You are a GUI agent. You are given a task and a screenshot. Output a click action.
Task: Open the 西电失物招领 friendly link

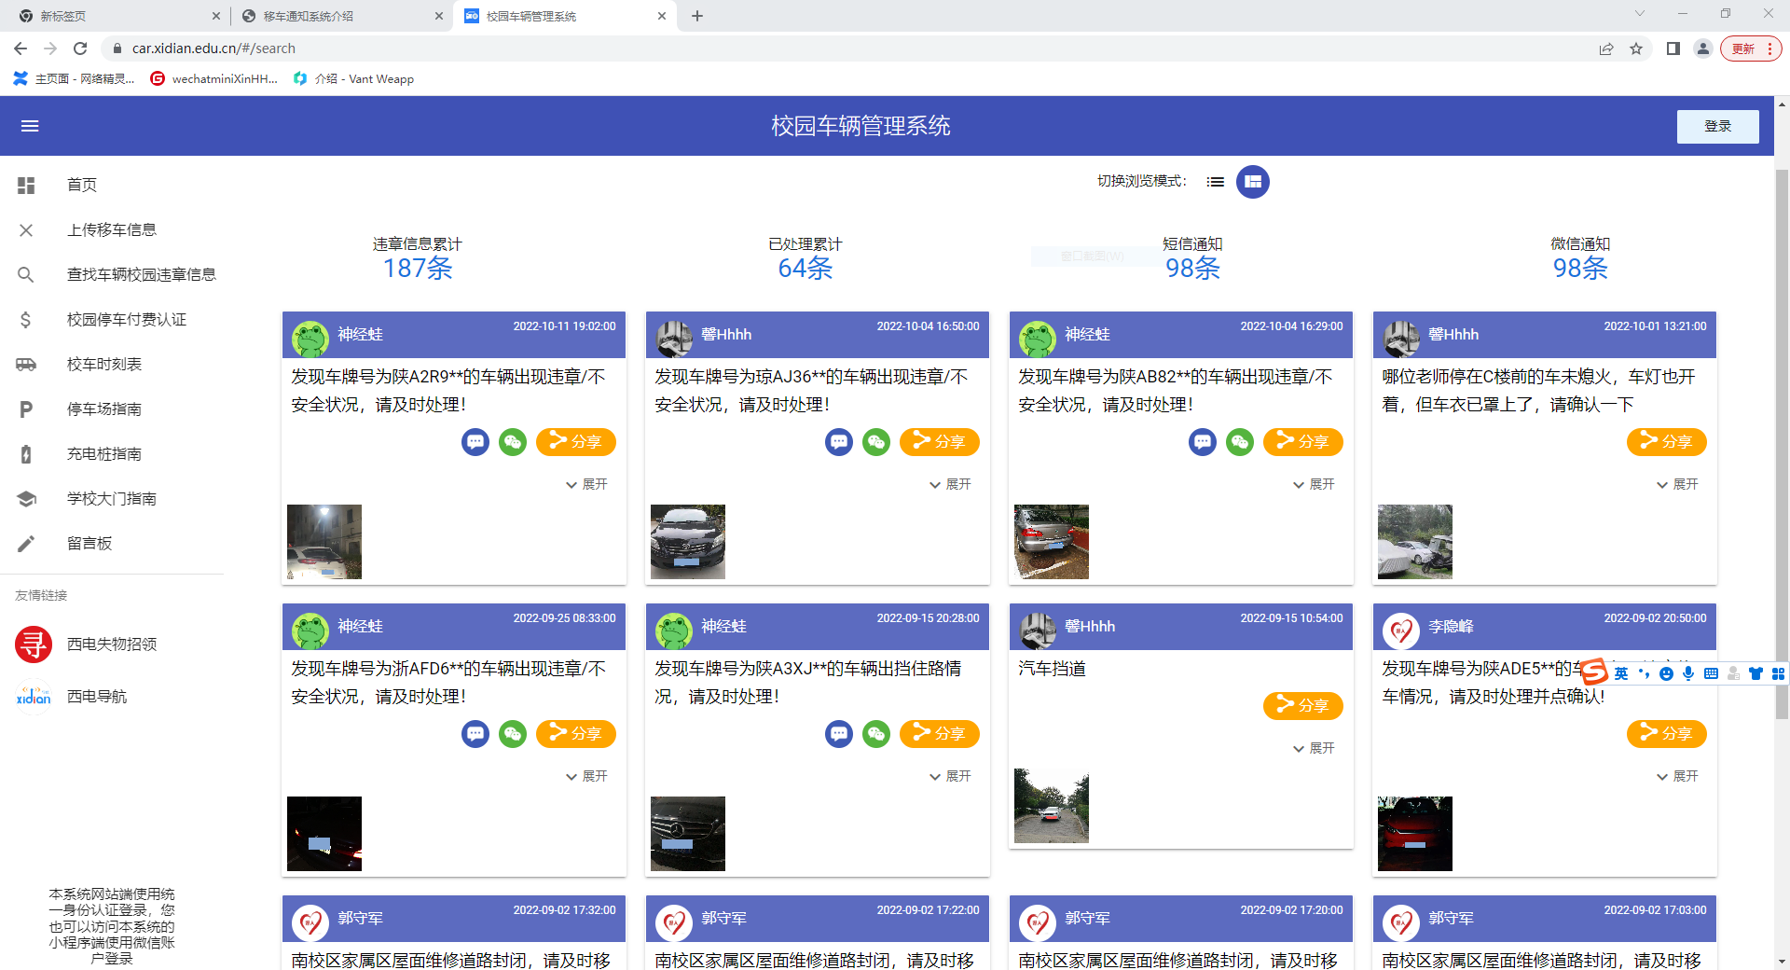tap(111, 644)
